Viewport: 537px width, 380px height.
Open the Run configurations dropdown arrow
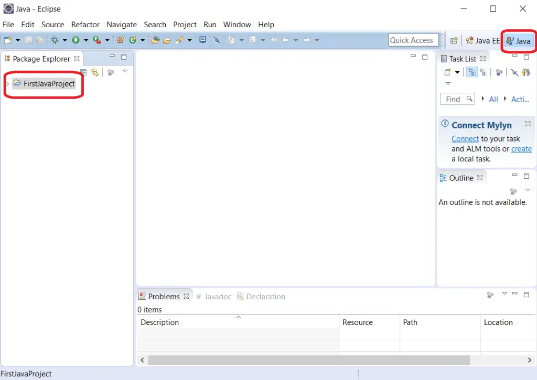86,40
